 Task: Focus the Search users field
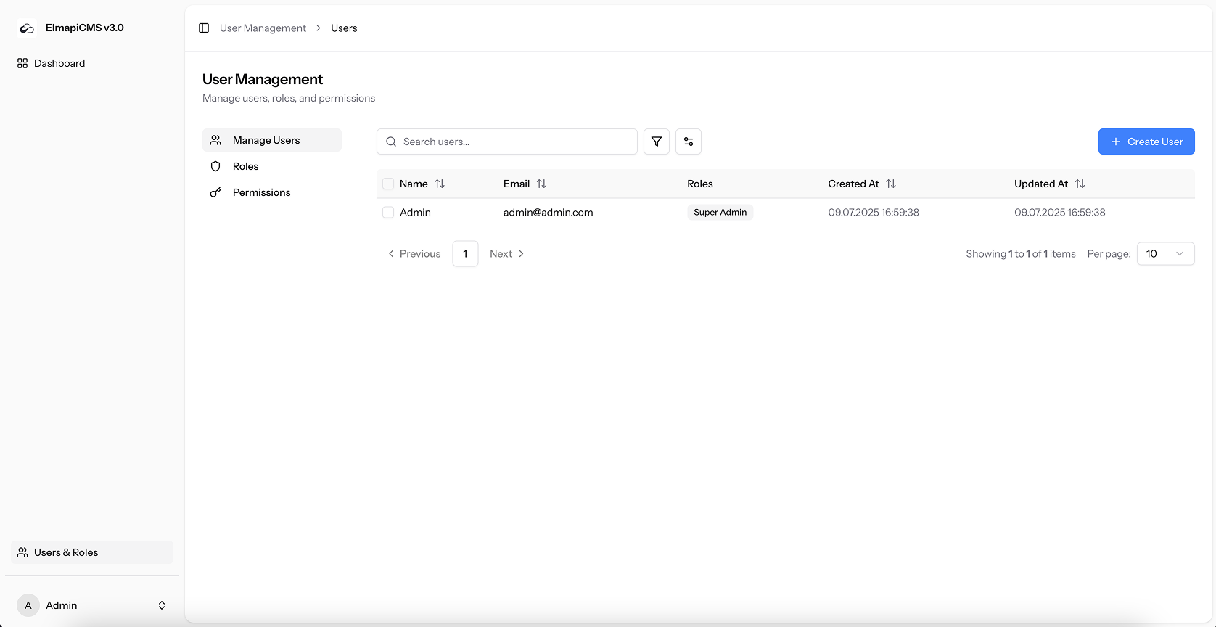coord(515,142)
